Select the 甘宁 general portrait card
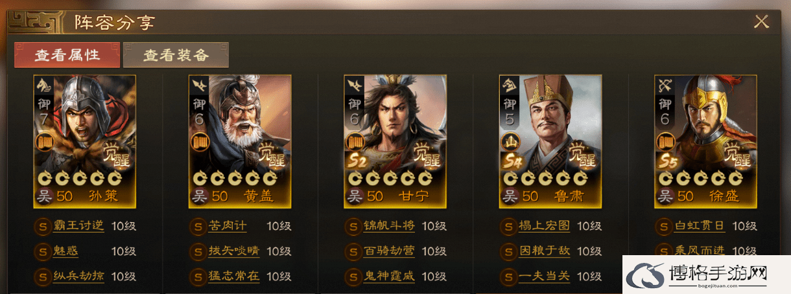The image size is (791, 294). click(x=395, y=141)
